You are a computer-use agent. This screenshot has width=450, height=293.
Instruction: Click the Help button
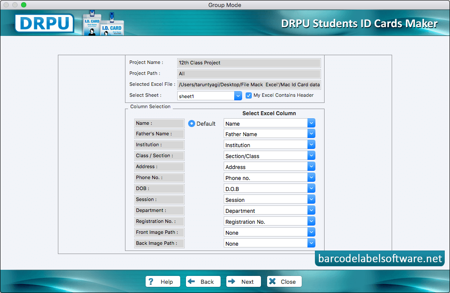pos(163,282)
